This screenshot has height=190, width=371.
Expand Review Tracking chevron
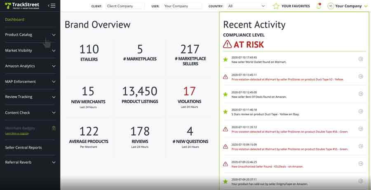(x=54, y=97)
